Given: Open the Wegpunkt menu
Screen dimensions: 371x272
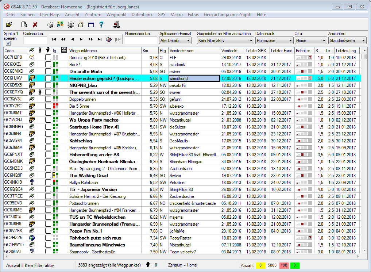Looking at the screenshot, I should click(x=116, y=15).
